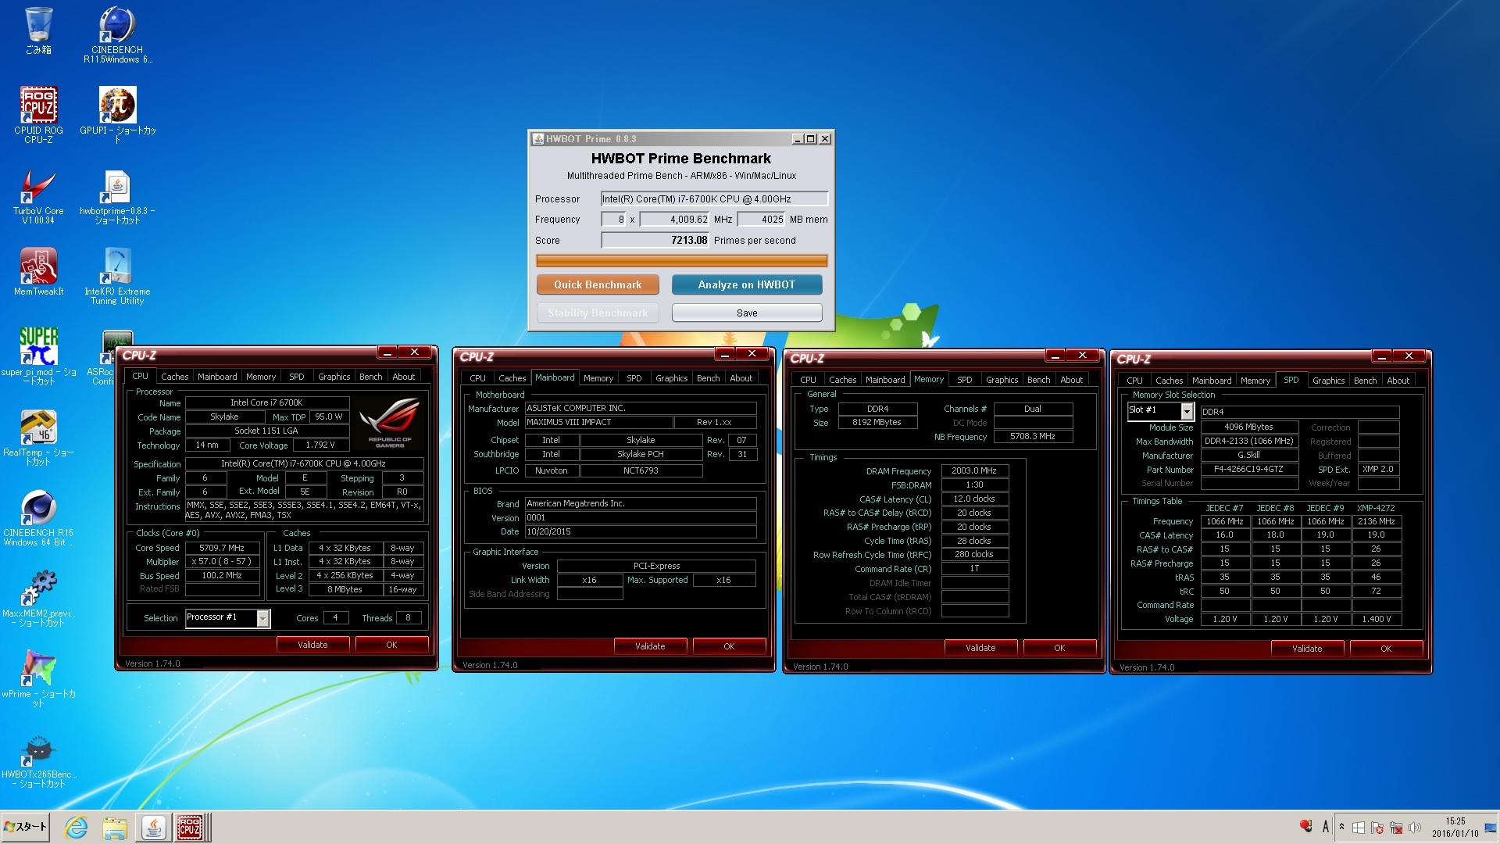
Task: Launch super_pi_mod shortcut icon
Action: click(38, 356)
